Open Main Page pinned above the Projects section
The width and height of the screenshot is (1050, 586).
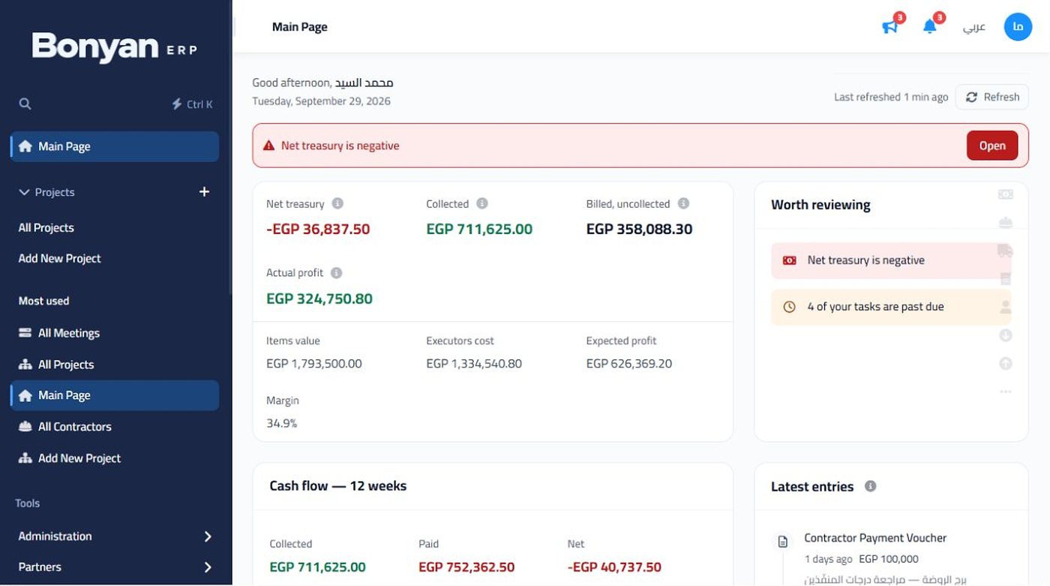114,146
